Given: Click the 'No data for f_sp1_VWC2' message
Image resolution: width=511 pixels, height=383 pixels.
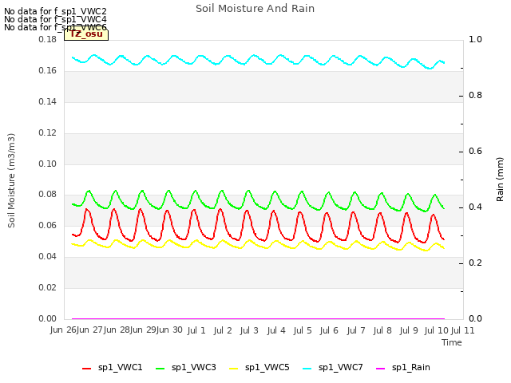Looking at the screenshot, I should [x=55, y=11].
